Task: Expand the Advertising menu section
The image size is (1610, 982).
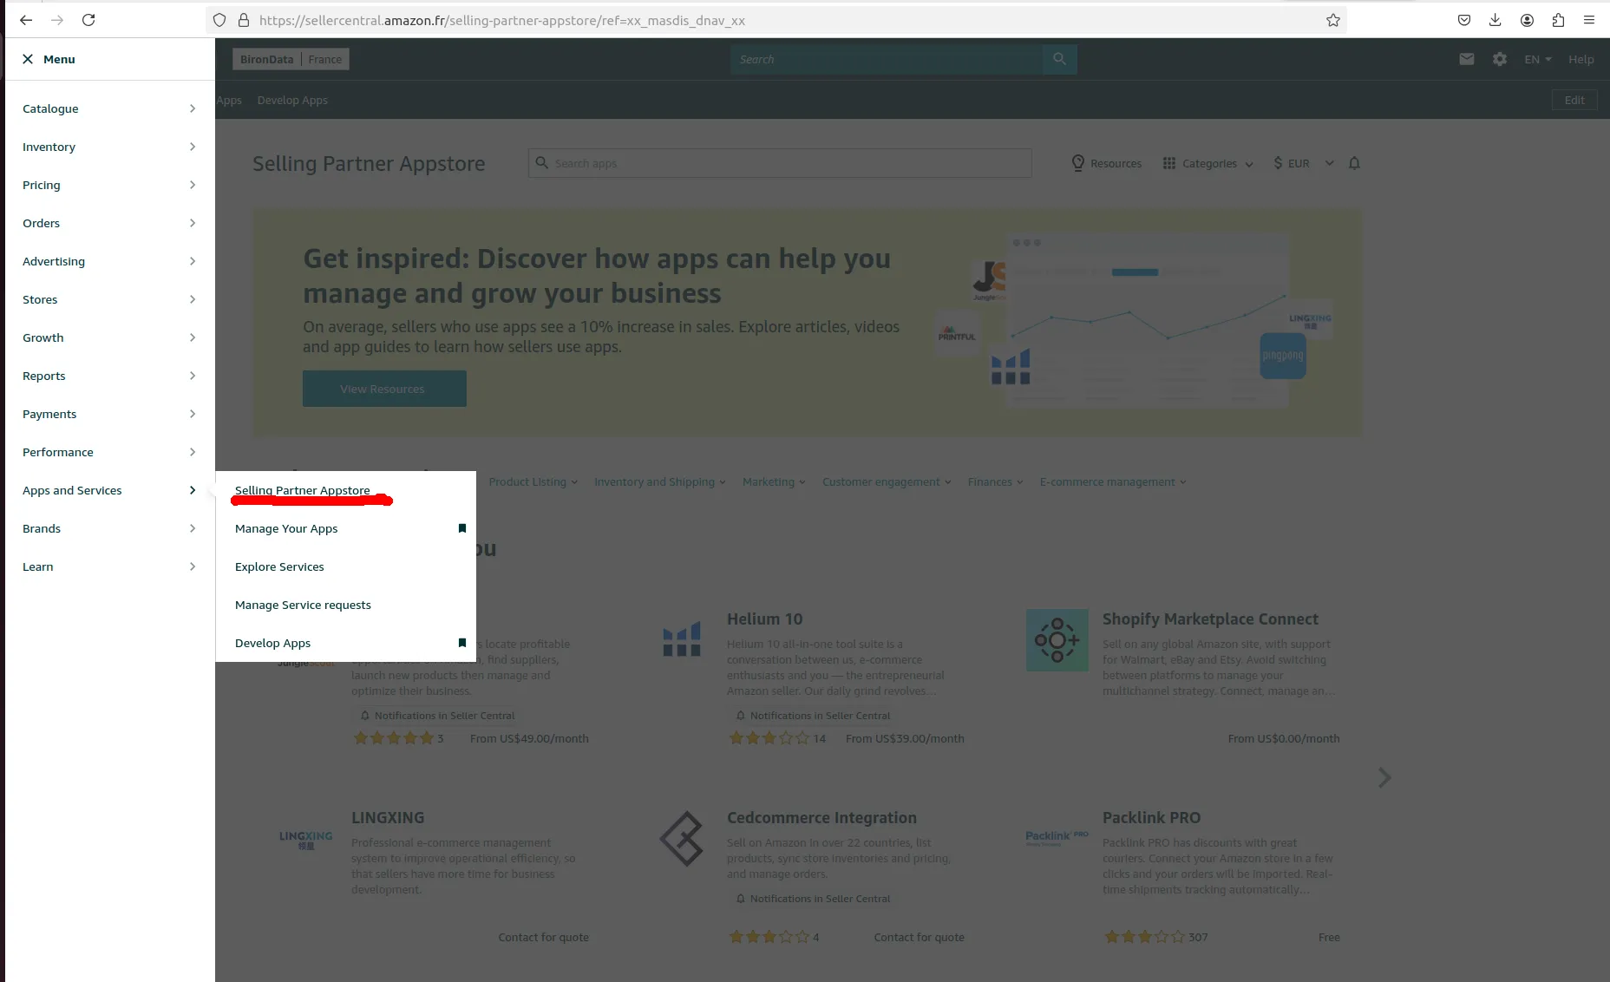Action: pyautogui.click(x=109, y=261)
